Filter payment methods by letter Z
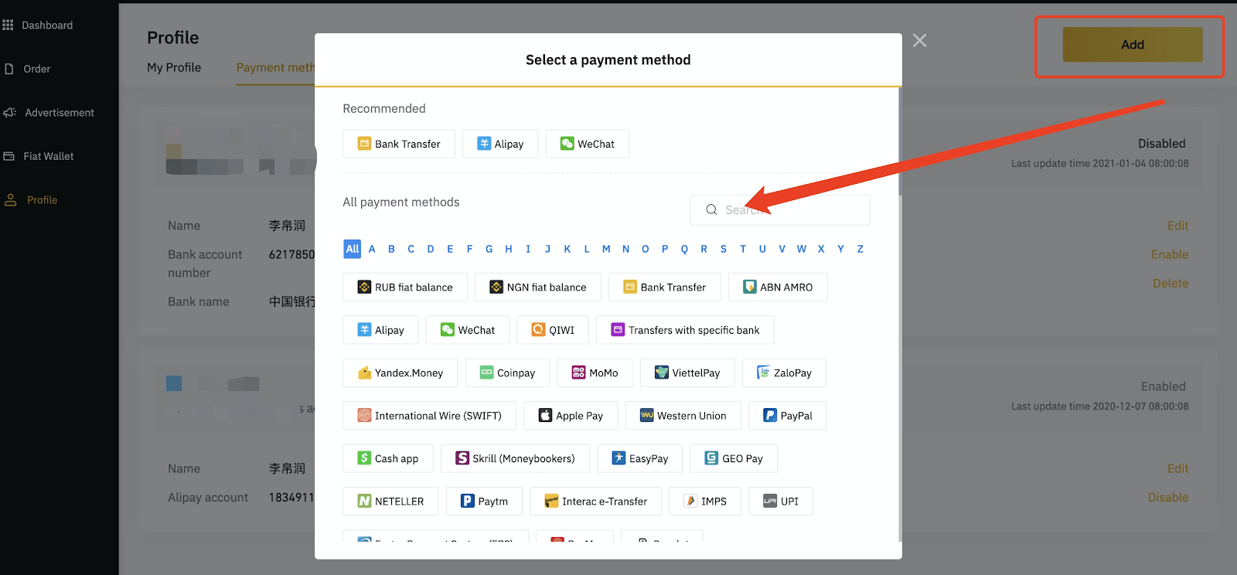Viewport: 1237px width, 575px height. tap(860, 249)
